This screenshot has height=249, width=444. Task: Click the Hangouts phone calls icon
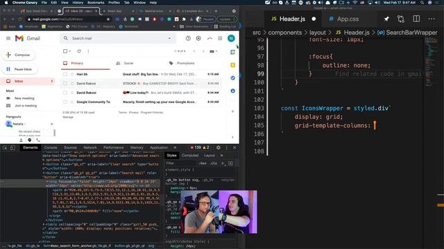point(38,140)
